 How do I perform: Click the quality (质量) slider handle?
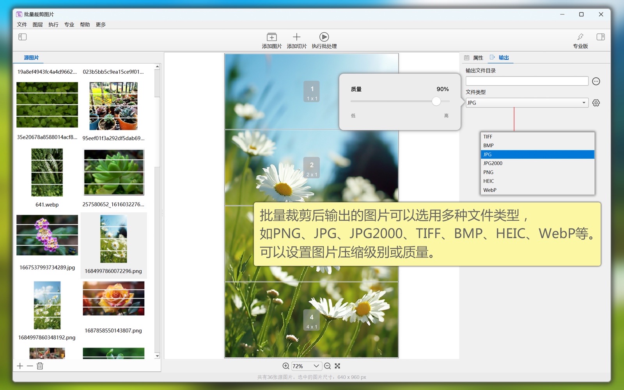pos(436,101)
